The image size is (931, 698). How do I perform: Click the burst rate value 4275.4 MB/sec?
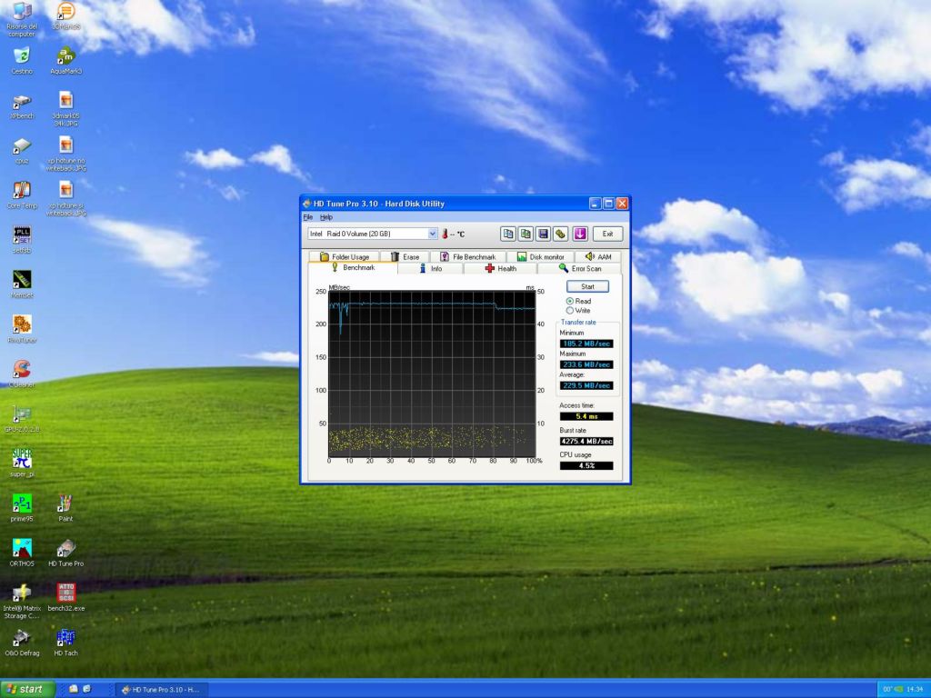pyautogui.click(x=586, y=442)
